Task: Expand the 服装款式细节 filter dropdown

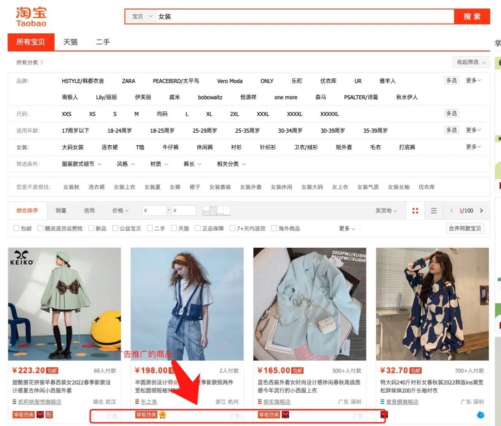Action: (82, 164)
